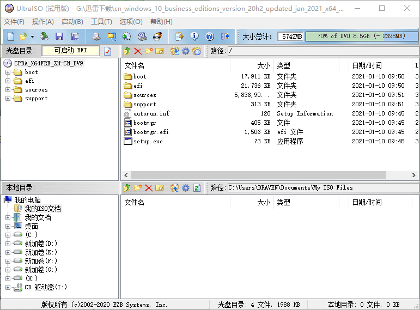The image size is (420, 310).
Task: Expand the CD 驱动器(I:) node
Action: tap(8, 288)
